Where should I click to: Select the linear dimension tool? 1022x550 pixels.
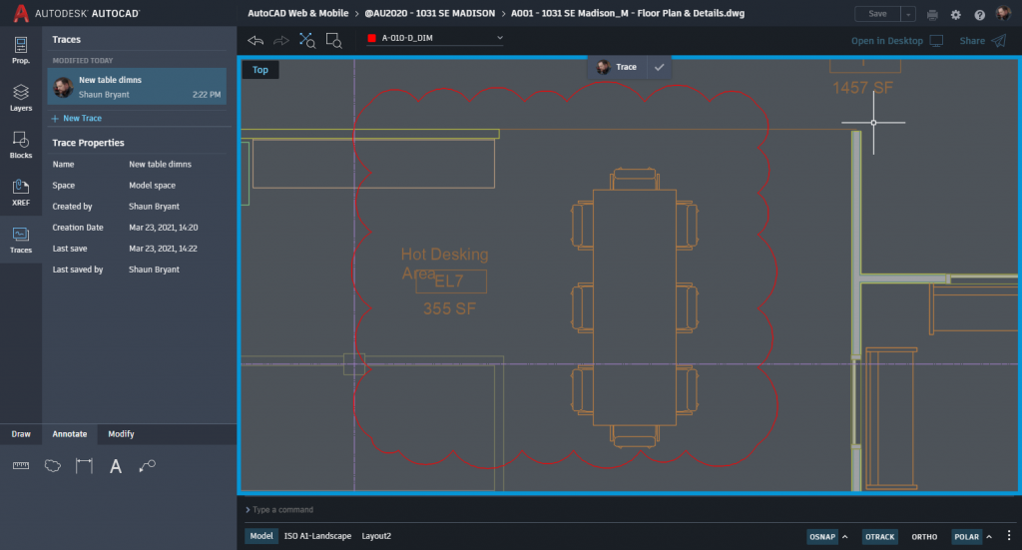[84, 466]
